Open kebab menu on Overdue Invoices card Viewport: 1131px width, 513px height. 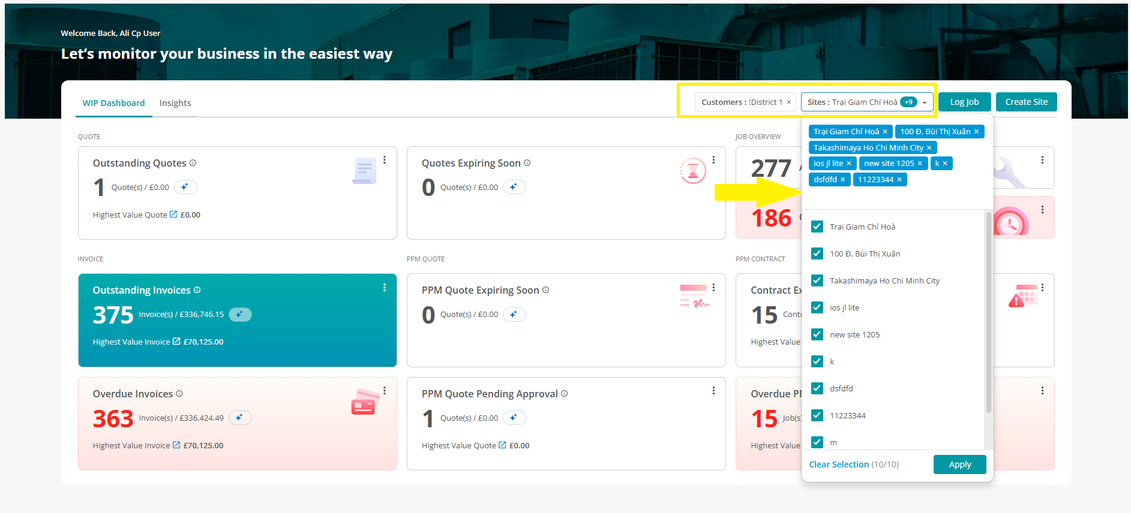click(385, 391)
